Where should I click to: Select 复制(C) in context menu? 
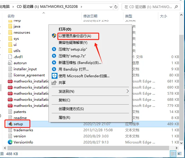click(x=64, y=100)
